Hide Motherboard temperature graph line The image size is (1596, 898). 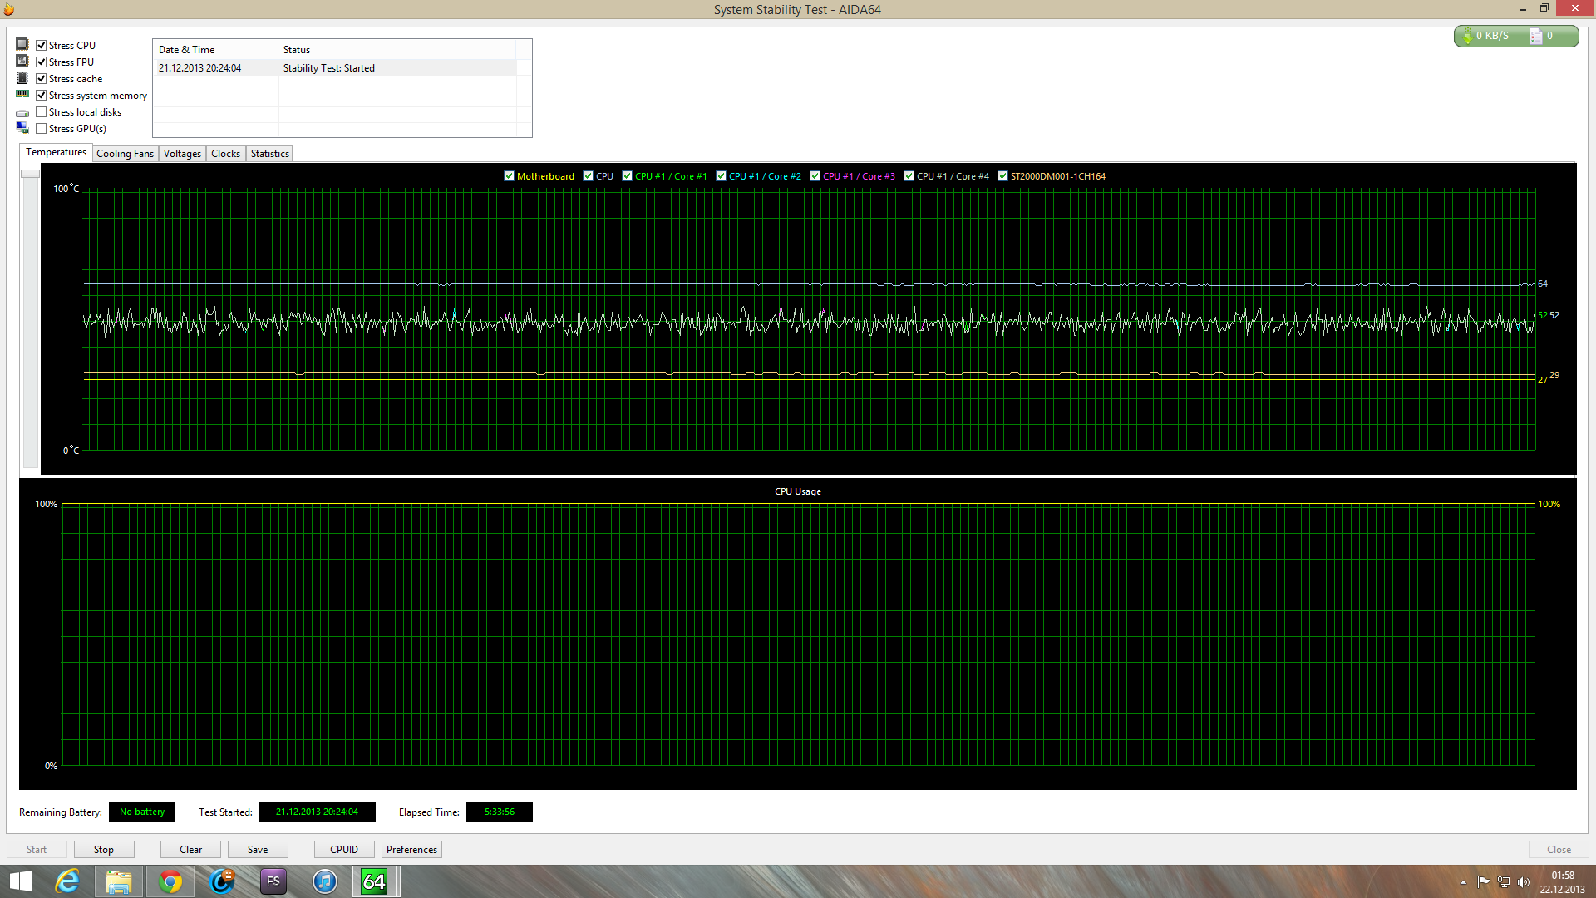click(510, 176)
